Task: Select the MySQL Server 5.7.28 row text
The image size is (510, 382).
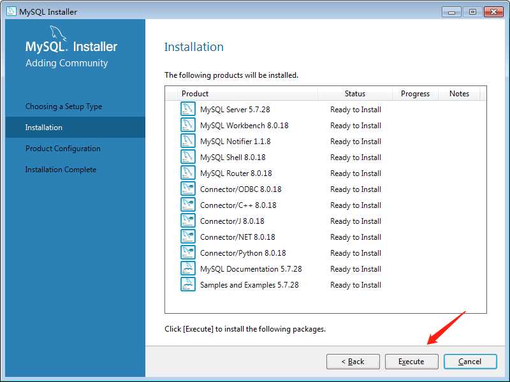Action: (235, 109)
